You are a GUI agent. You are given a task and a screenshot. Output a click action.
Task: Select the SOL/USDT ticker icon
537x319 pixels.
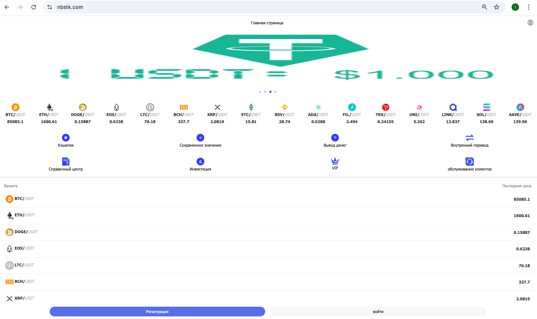[x=487, y=107]
